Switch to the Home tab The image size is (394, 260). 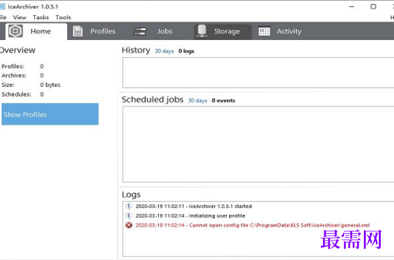36,31
